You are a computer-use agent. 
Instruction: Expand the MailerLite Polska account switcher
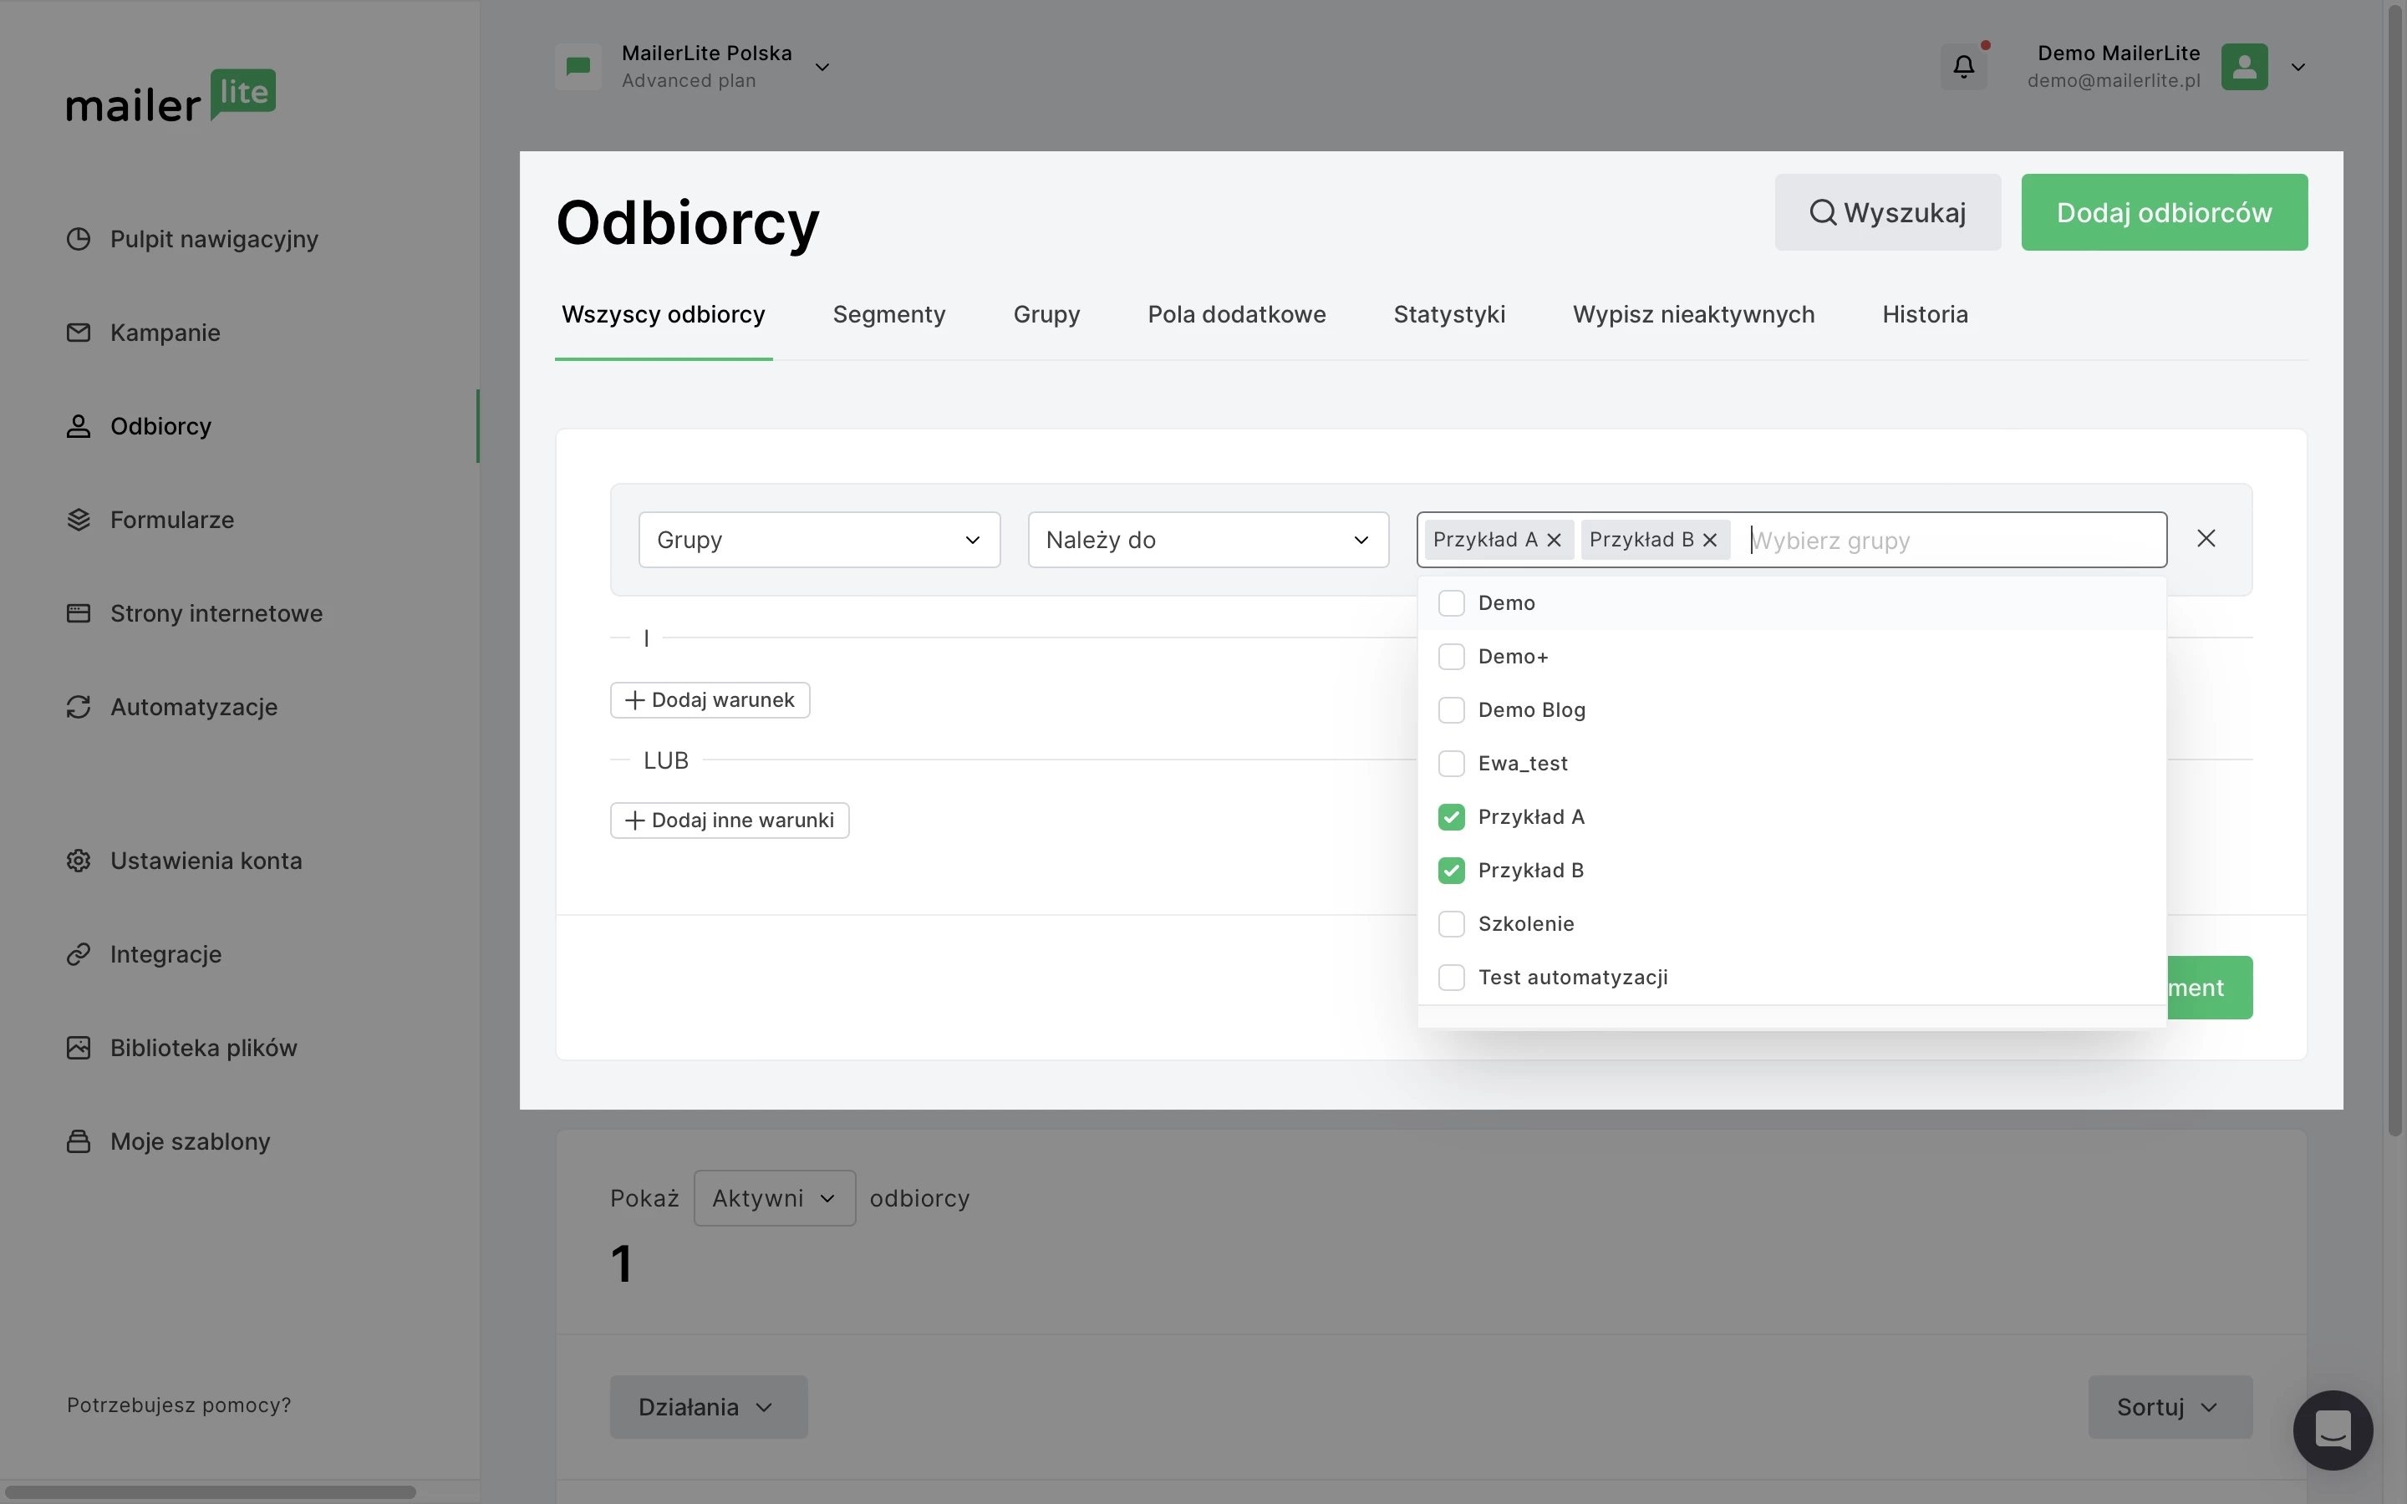tap(822, 68)
